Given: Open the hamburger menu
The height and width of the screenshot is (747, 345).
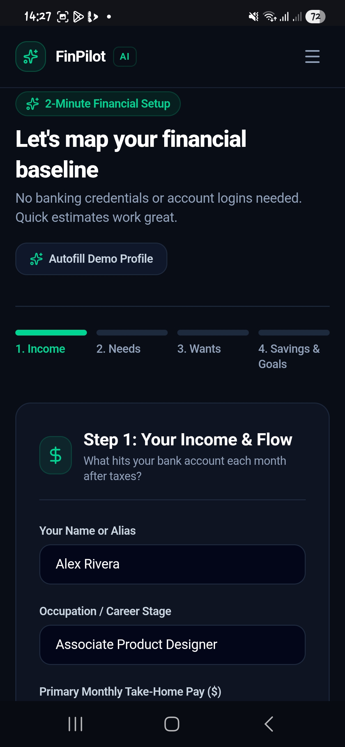Looking at the screenshot, I should [312, 57].
